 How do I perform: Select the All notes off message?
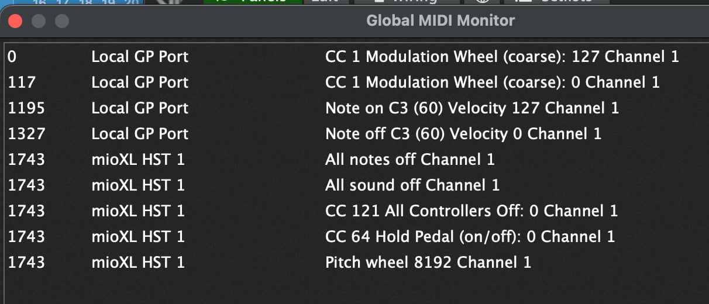point(409,160)
